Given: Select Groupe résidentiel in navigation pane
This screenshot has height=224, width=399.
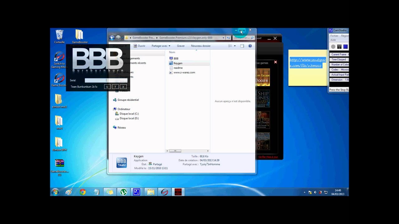Looking at the screenshot, I should tap(126, 100).
